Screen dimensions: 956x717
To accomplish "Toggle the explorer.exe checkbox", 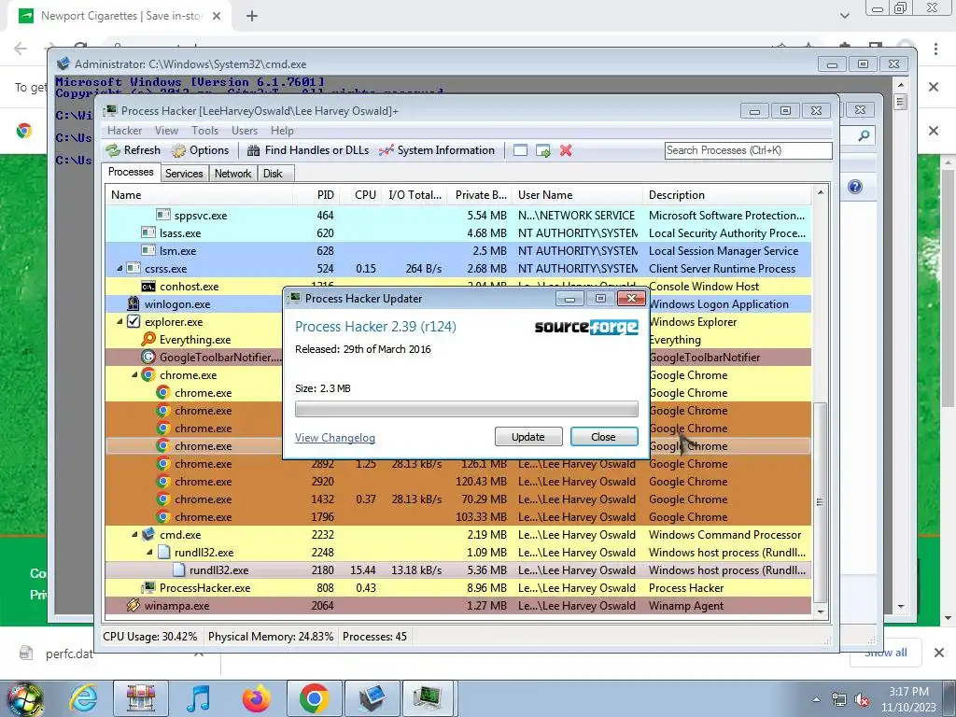I will [x=134, y=321].
